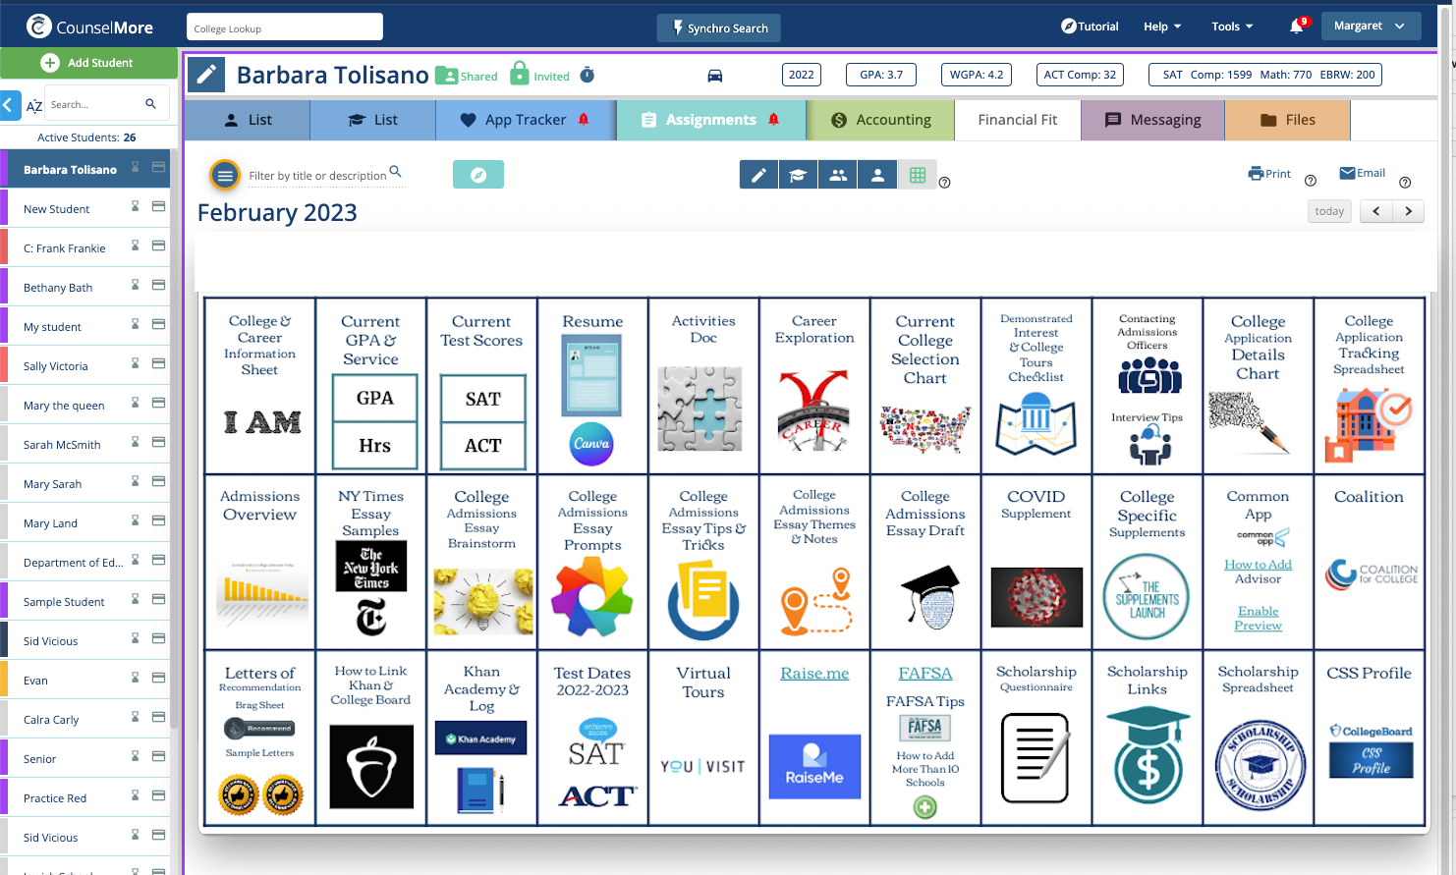Select student Calra Carly
Screen dimensions: 1456x875
click(x=51, y=720)
